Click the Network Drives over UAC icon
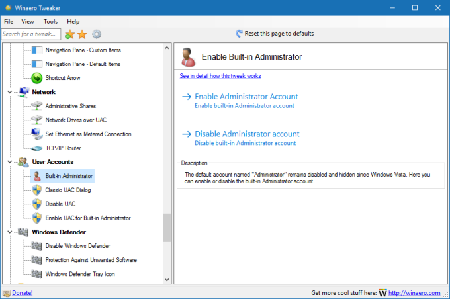The width and height of the screenshot is (450, 299). click(37, 120)
